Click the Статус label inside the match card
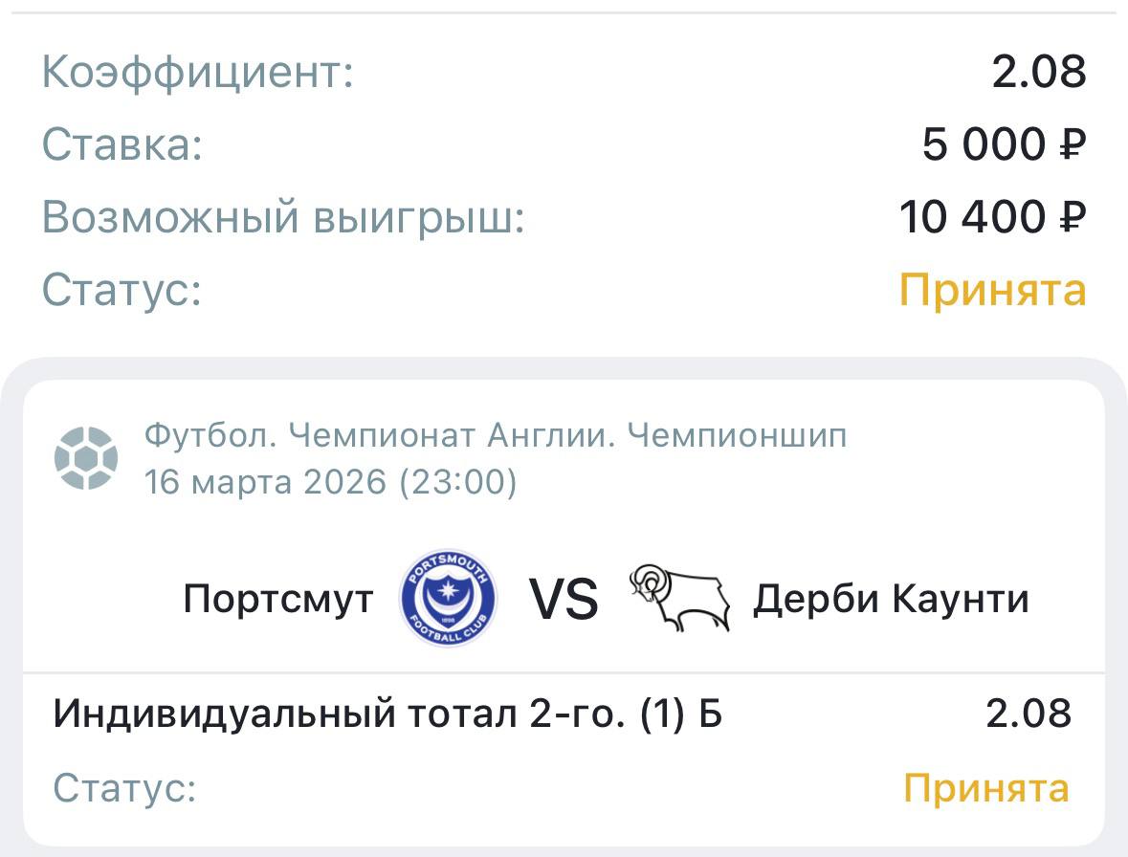Image resolution: width=1128 pixels, height=857 pixels. pyautogui.click(x=124, y=789)
